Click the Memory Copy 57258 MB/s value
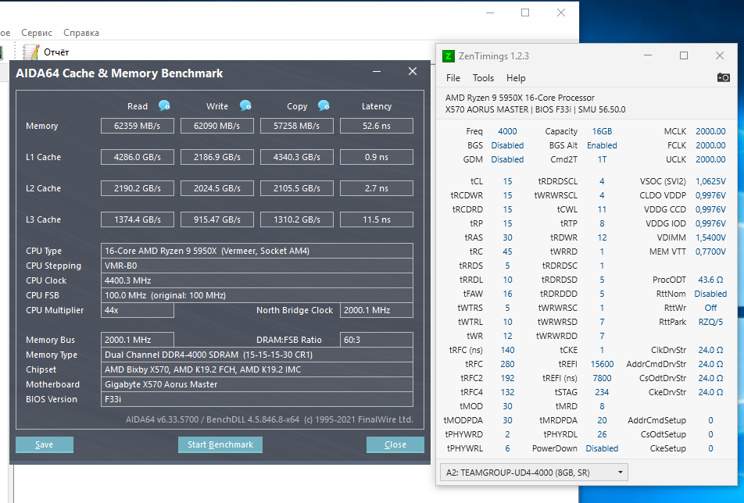Screen dimensions: 744x503 pos(296,126)
